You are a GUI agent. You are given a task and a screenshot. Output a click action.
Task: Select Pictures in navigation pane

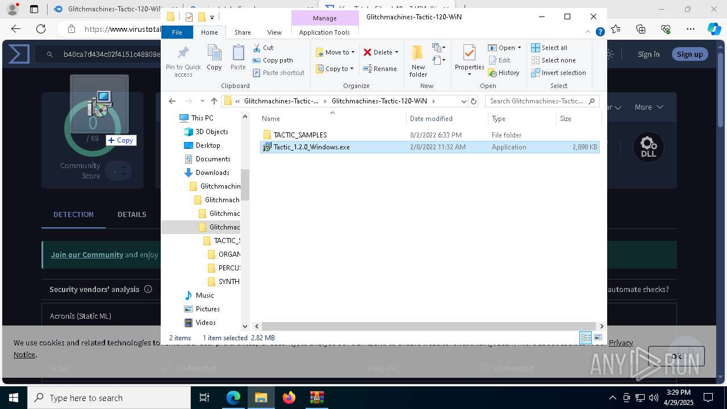coord(208,309)
